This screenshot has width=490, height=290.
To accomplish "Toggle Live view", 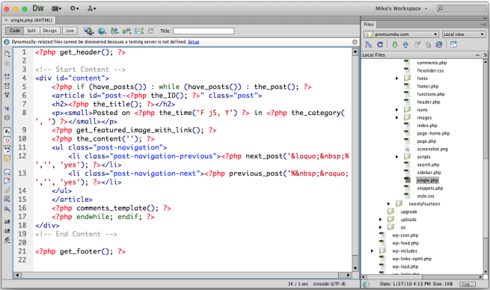I will 70,31.
